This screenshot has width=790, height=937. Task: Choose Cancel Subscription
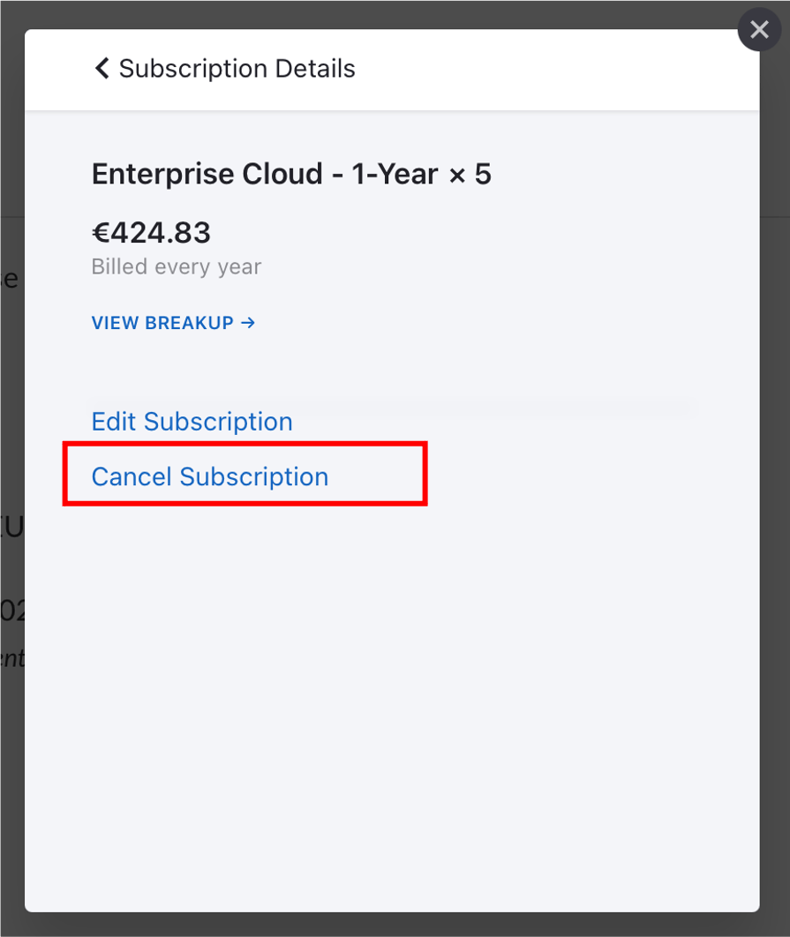209,476
